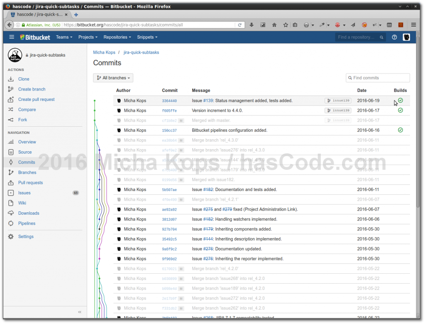Click the Bitbucket logo in the header
This screenshot has height=324, width=425.
pos(35,37)
